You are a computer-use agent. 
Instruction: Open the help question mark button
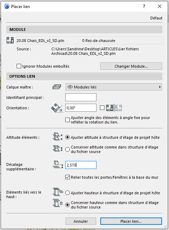[x=144, y=6]
